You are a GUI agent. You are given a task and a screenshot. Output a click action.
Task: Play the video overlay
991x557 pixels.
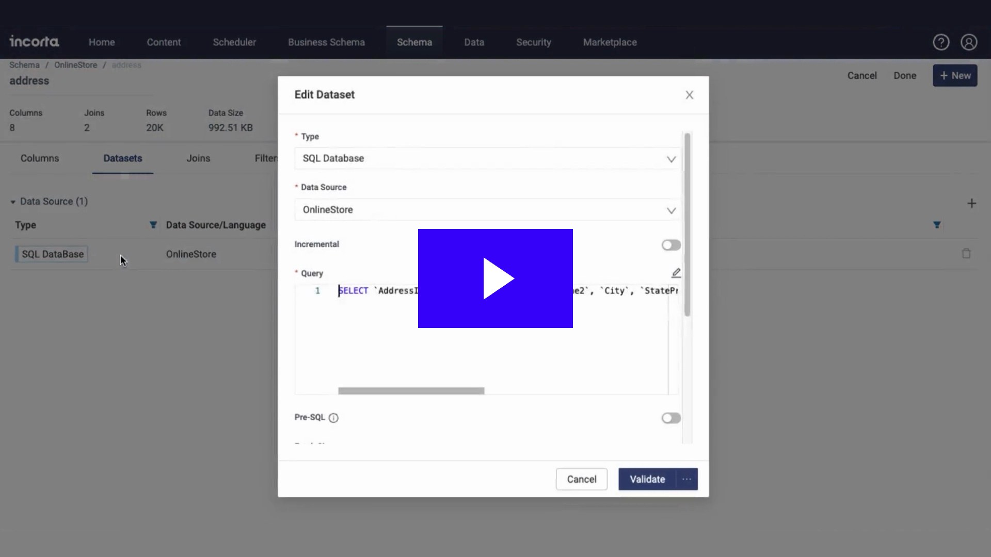tap(495, 278)
